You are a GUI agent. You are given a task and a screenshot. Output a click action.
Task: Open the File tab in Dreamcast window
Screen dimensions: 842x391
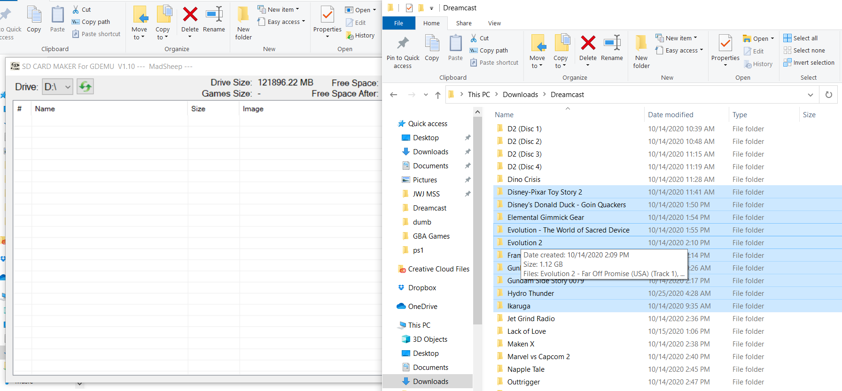click(x=398, y=23)
